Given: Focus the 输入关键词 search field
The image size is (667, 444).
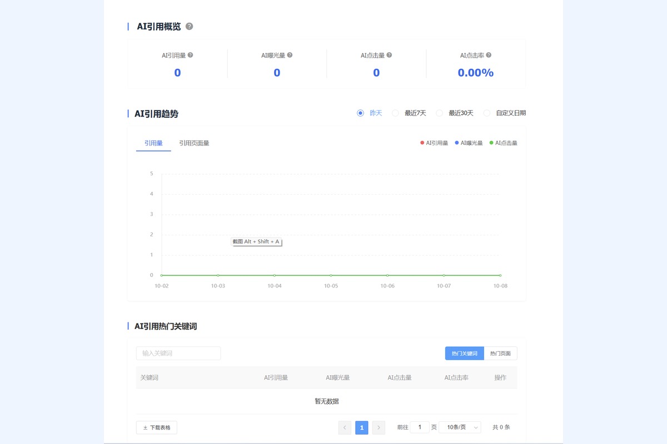Looking at the screenshot, I should coord(178,353).
